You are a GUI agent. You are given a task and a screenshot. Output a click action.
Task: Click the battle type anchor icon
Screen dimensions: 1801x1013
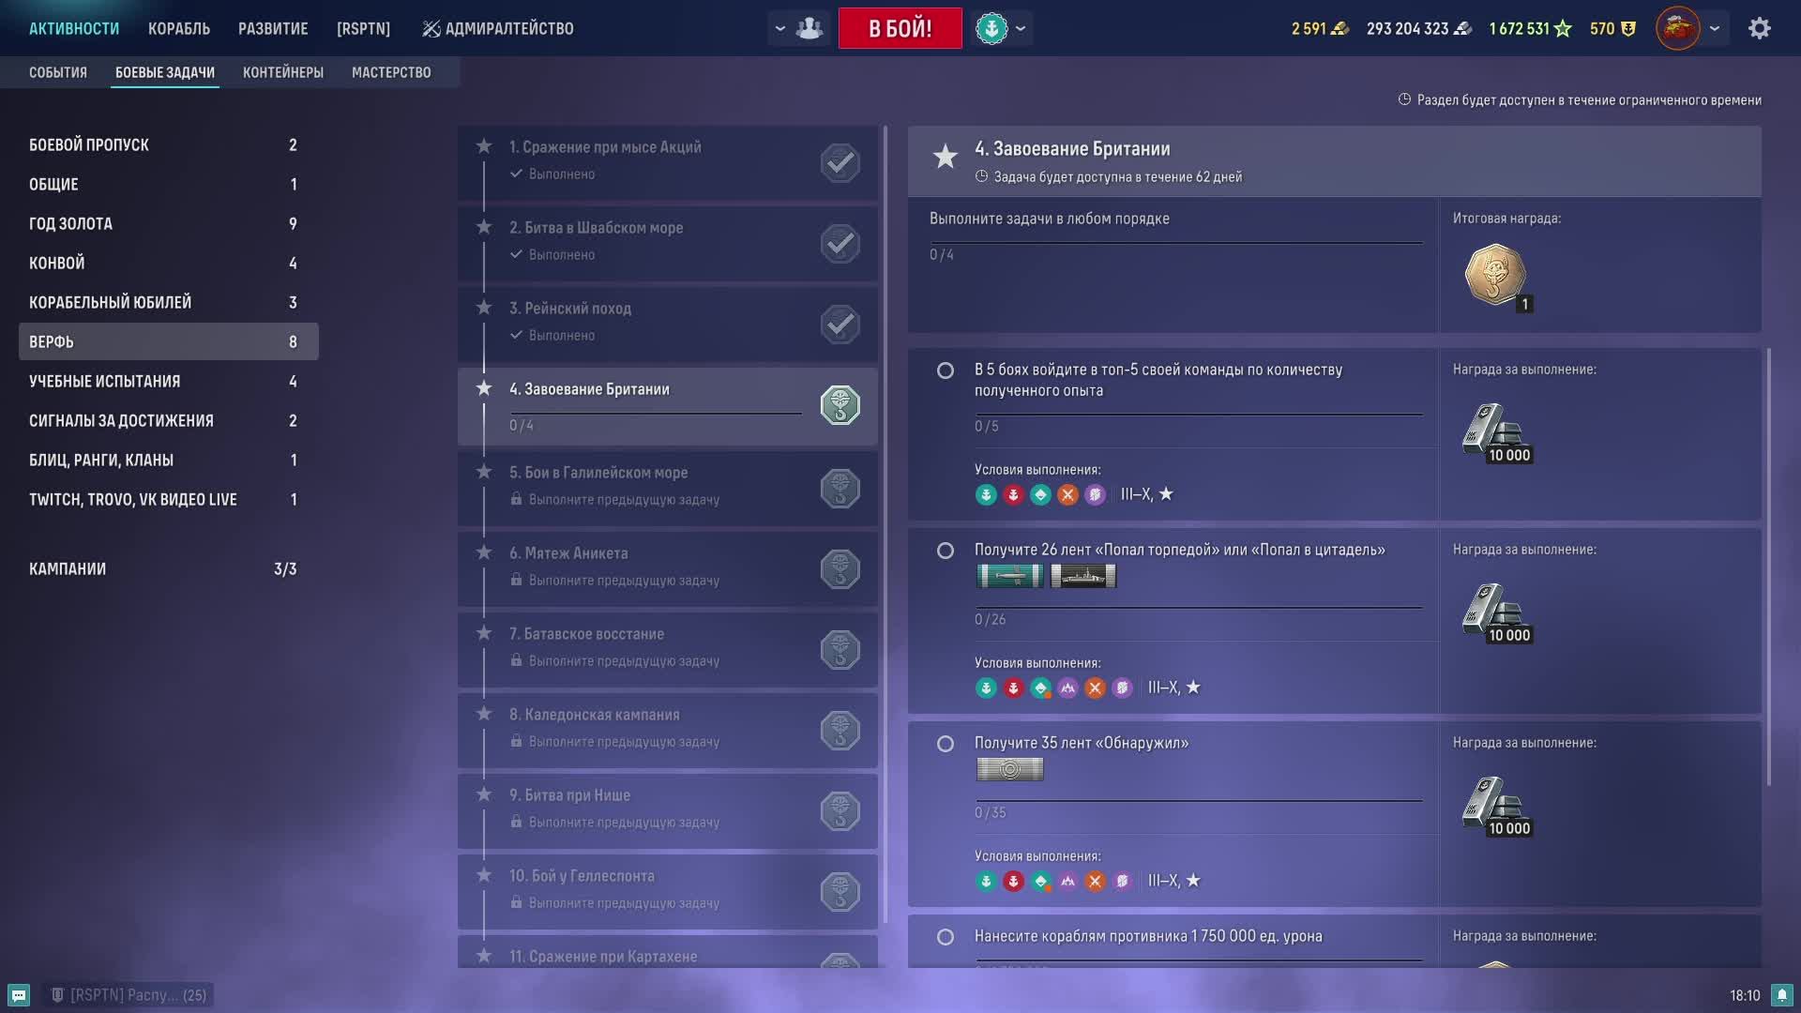tap(991, 28)
